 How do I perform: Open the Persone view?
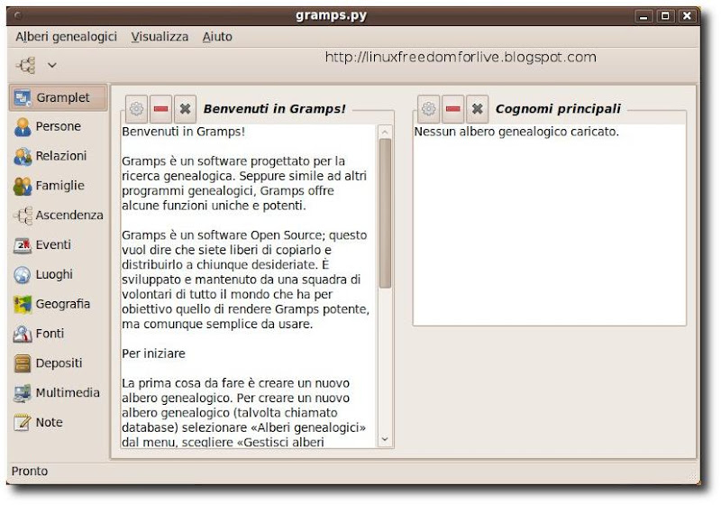[x=58, y=126]
